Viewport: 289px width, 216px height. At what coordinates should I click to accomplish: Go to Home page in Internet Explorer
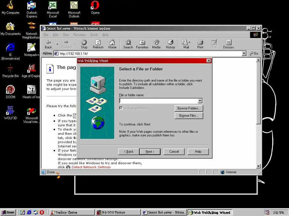[x=112, y=44]
